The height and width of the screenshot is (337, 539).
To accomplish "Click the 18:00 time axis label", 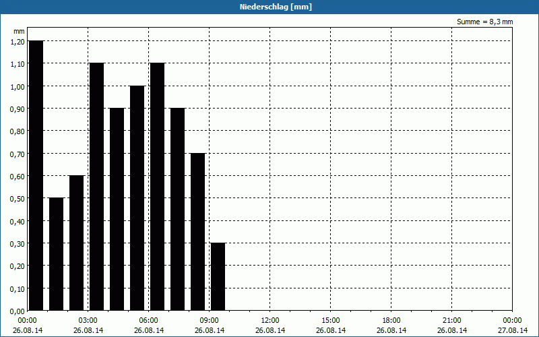I will [391, 321].
